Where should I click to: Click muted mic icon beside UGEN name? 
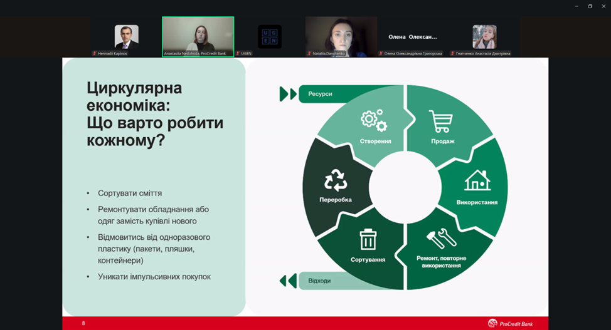tap(238, 54)
